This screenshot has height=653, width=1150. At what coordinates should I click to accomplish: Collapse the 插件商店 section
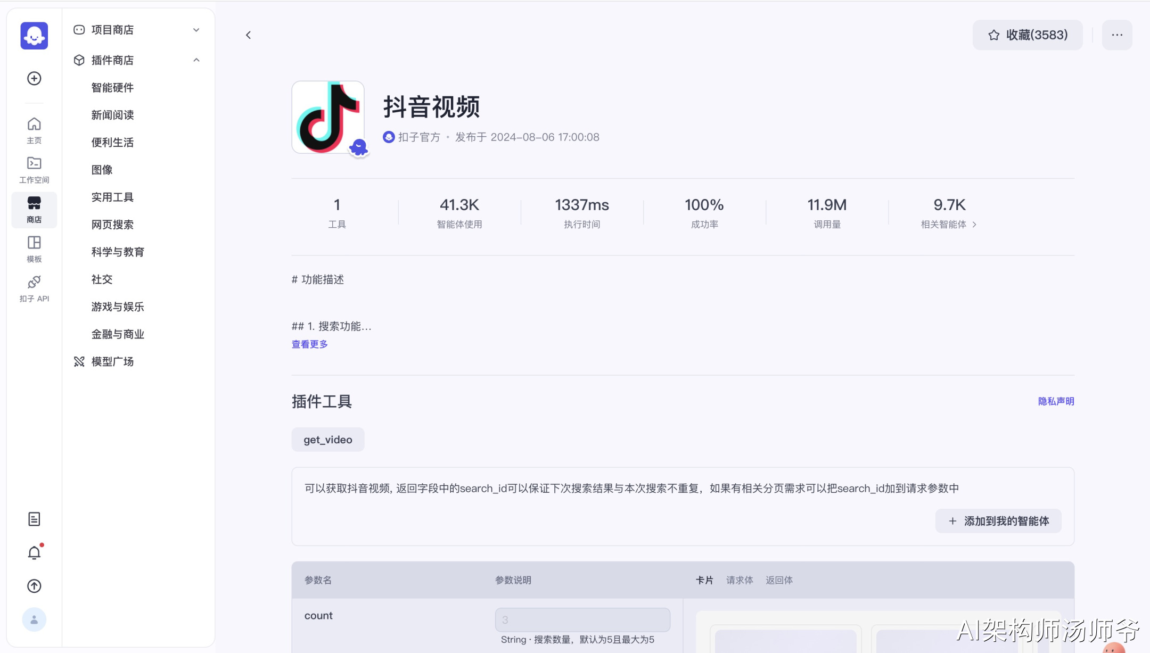click(x=196, y=60)
